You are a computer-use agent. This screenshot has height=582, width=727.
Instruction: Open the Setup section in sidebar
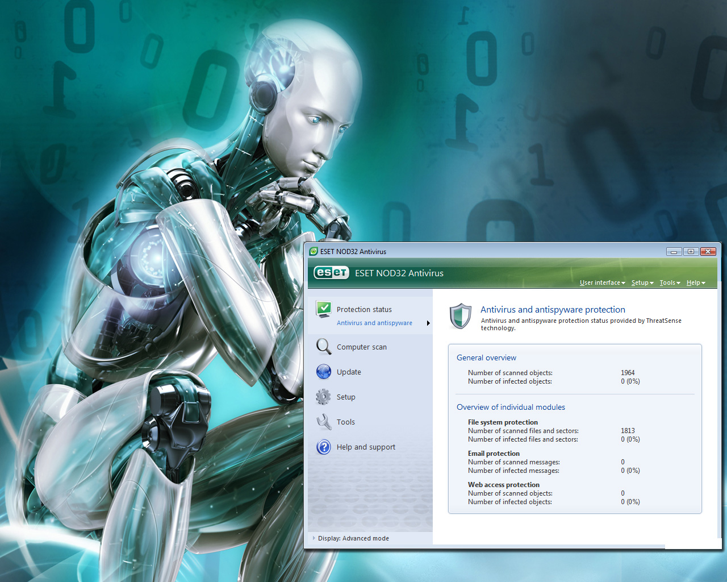point(346,397)
